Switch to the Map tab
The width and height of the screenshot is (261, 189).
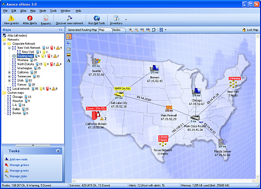click(x=105, y=30)
